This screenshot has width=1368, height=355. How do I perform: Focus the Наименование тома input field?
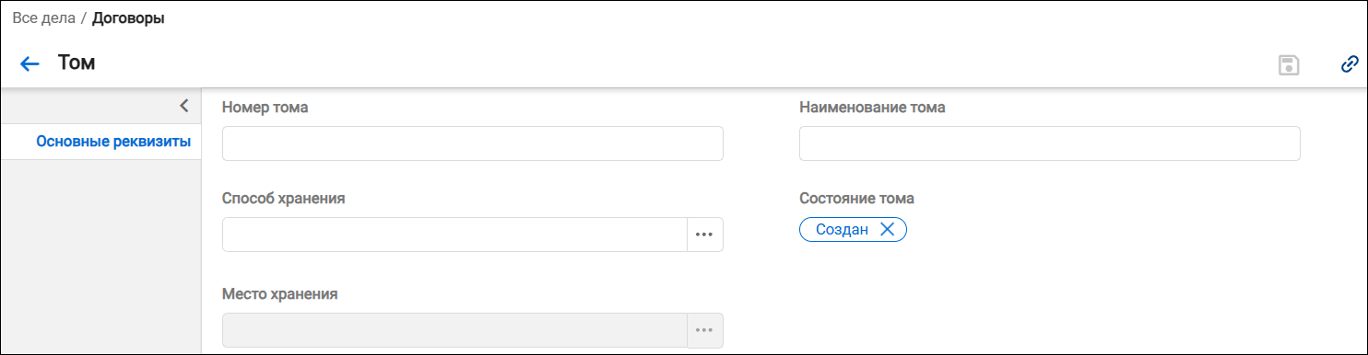point(1049,143)
